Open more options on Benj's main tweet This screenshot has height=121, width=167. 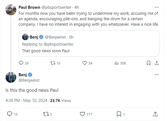click(x=157, y=75)
